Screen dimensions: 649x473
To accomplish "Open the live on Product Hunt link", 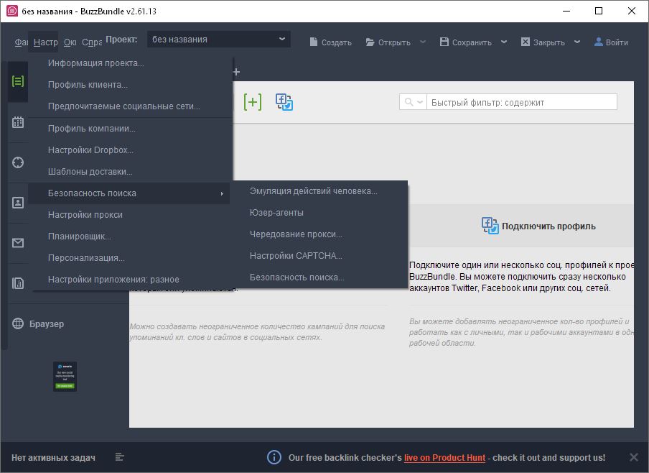I will tap(444, 458).
